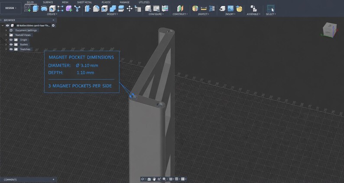
Task: Open the MODIFY dropdown menu
Action: [112, 14]
